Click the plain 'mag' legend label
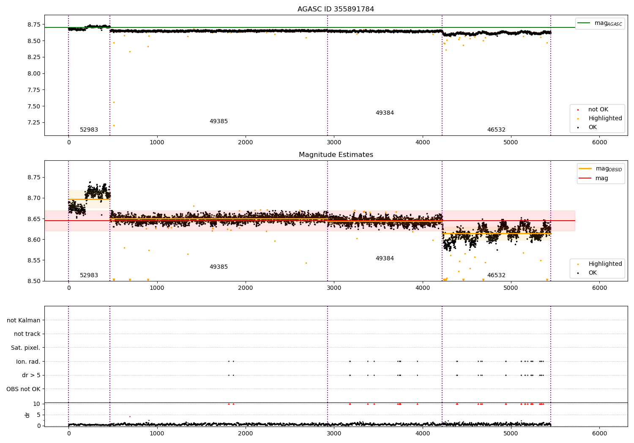634x443 pixels. coord(602,178)
